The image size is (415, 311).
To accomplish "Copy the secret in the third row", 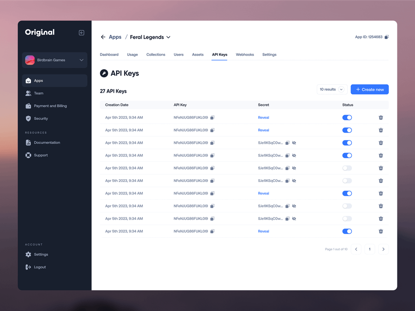I will pyautogui.click(x=287, y=143).
